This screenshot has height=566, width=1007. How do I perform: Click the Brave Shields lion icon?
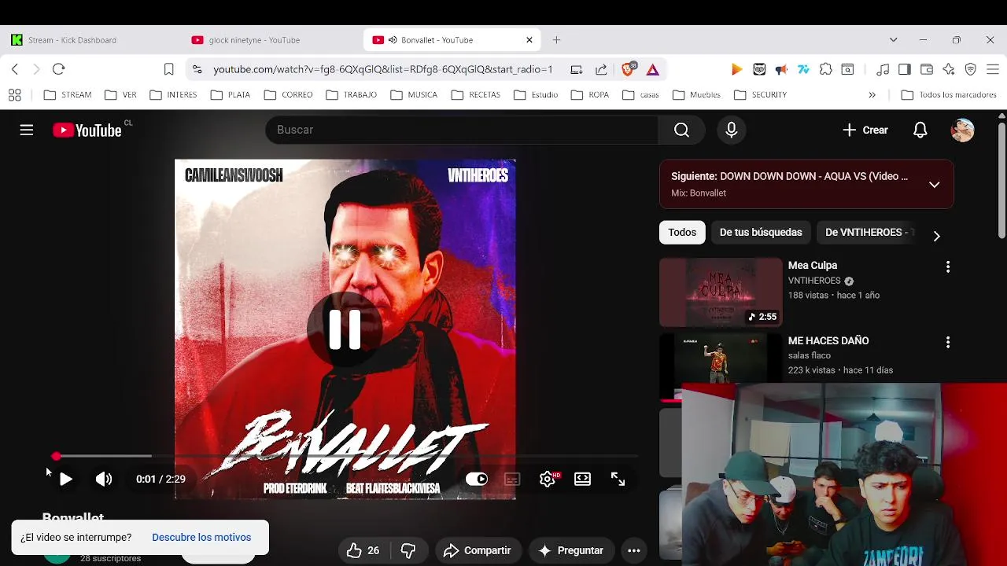pyautogui.click(x=629, y=69)
